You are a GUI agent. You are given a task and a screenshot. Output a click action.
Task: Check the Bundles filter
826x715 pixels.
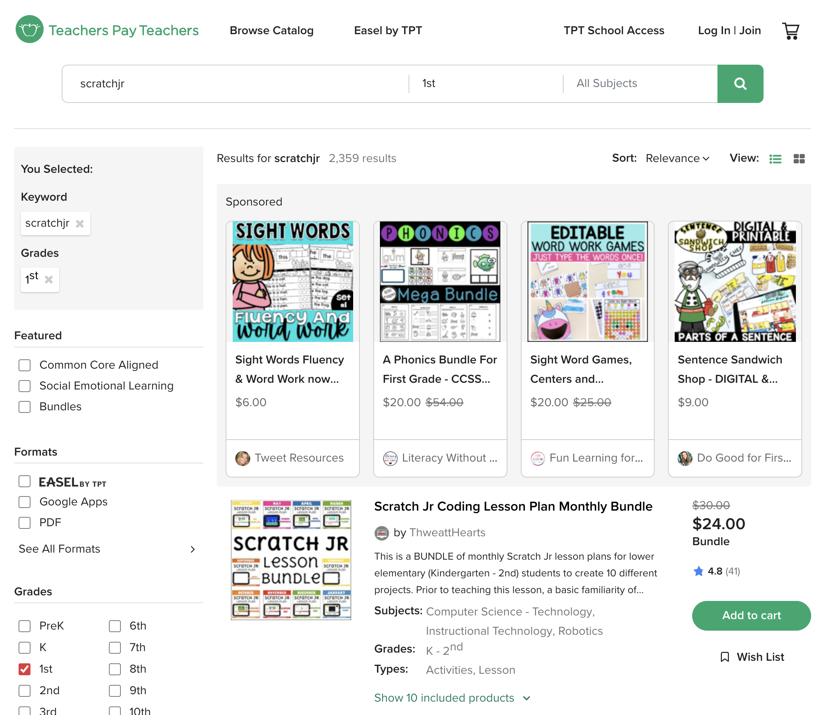point(25,407)
